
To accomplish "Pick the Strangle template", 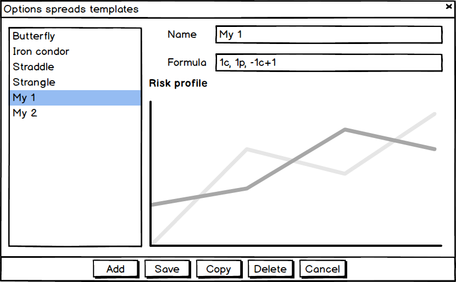I will (34, 82).
